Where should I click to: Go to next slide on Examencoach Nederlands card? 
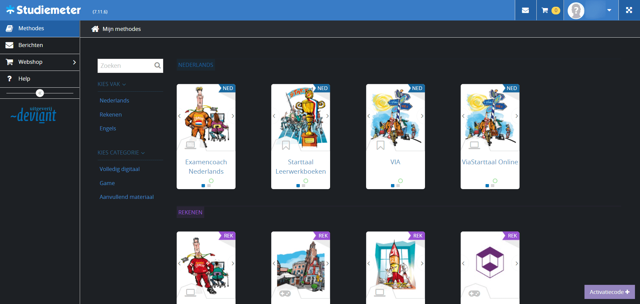[x=233, y=116]
